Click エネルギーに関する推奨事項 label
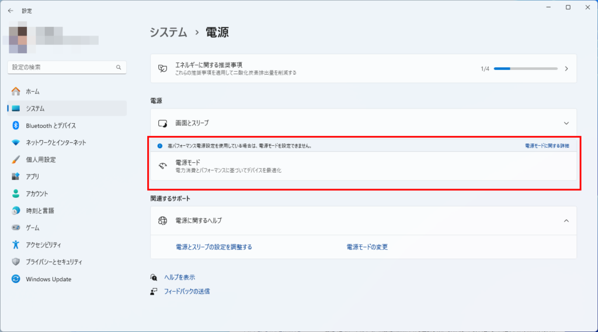Viewport: 598px width, 332px height. [x=208, y=65]
